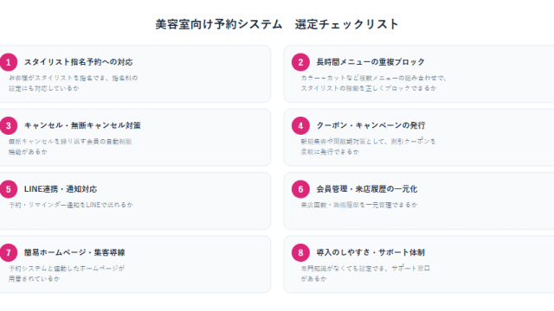Screen dimensions: 554x311
Task: Click the キャンセル・無断キャンセル対策 heading
Action: pos(82,125)
